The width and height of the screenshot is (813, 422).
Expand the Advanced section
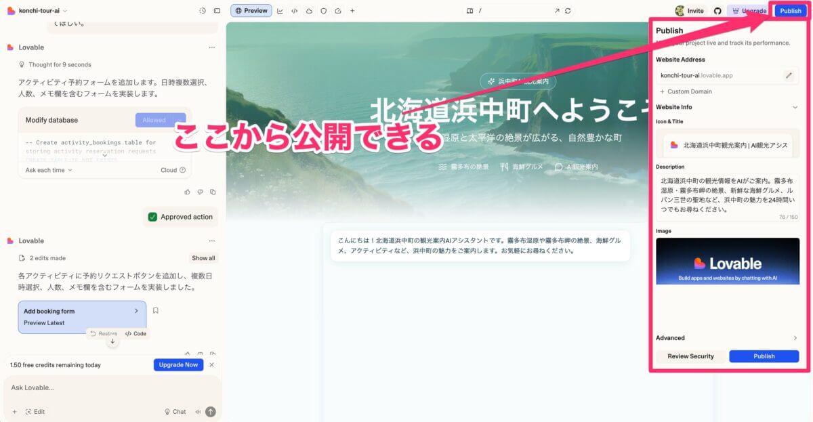(795, 338)
